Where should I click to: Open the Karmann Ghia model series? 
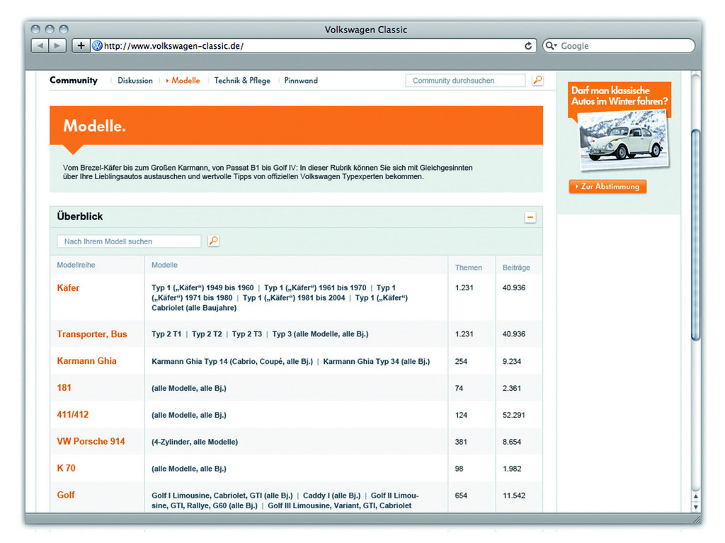[x=86, y=361]
